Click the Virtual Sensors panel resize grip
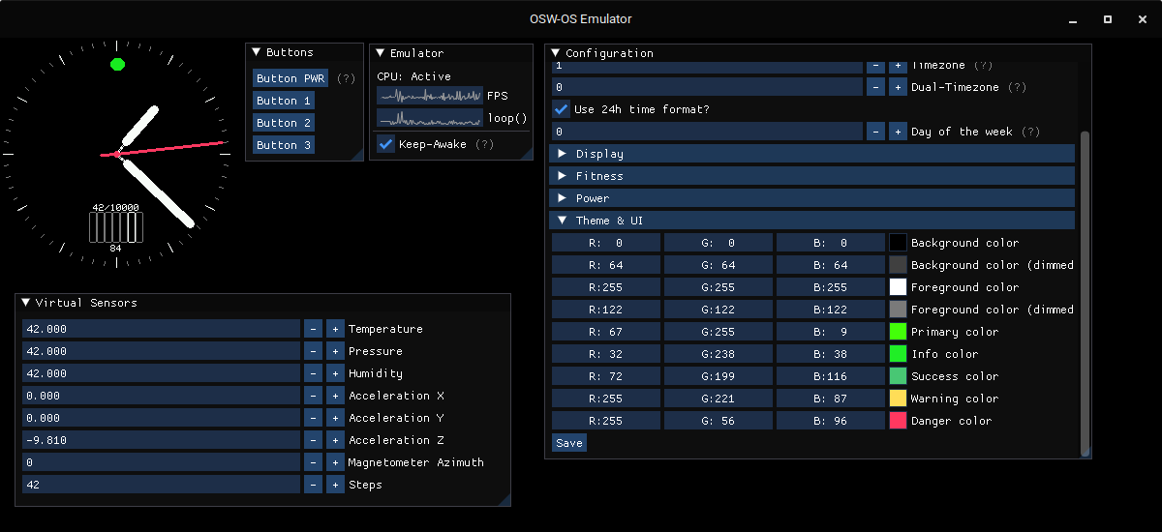 click(503, 498)
